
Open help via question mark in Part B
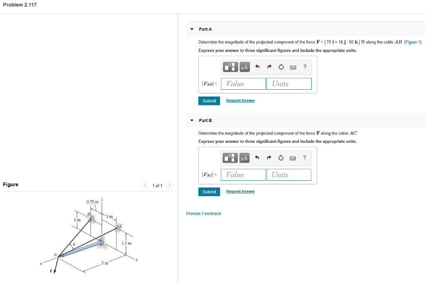pos(305,158)
